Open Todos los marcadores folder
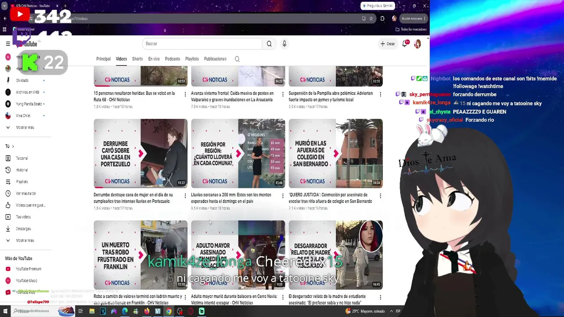The width and height of the screenshot is (564, 317). pyautogui.click(x=411, y=29)
